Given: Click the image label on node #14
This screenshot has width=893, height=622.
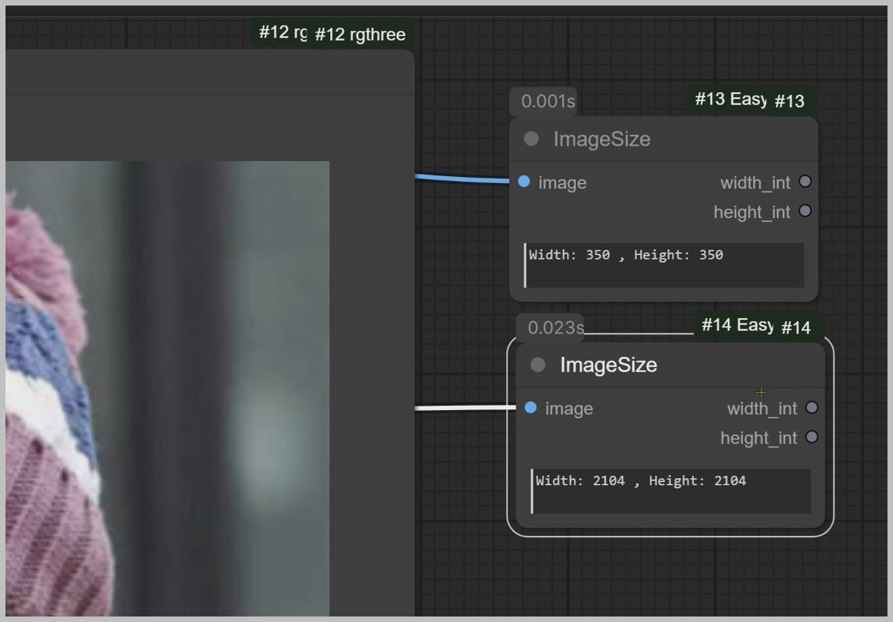Looking at the screenshot, I should [569, 409].
